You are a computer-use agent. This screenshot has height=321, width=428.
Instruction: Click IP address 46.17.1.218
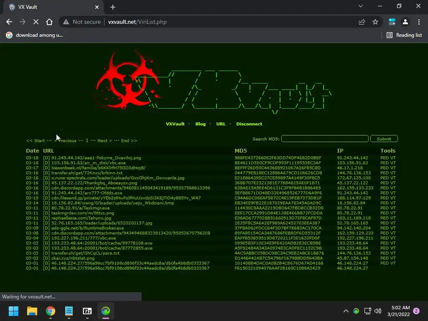point(350,168)
